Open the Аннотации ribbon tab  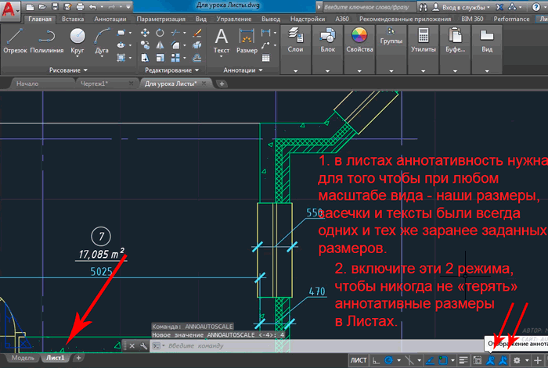pos(110,19)
